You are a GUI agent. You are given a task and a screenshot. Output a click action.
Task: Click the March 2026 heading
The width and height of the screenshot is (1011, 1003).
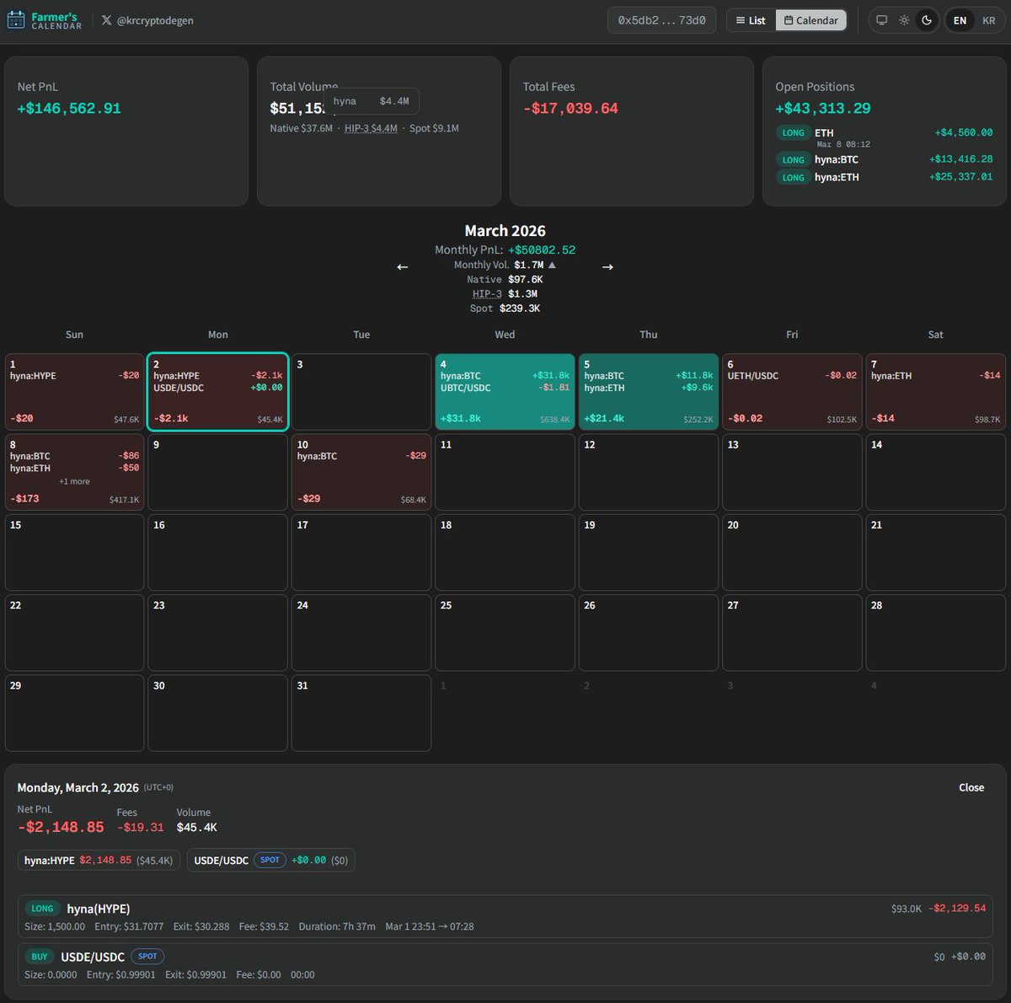point(505,231)
